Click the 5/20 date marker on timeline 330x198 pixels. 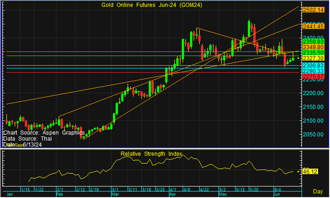click(254, 189)
